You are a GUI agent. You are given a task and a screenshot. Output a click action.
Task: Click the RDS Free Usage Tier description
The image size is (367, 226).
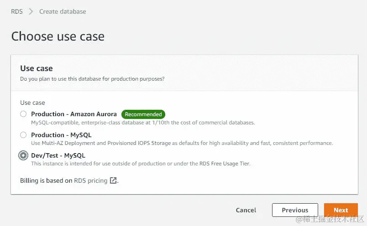tap(141, 164)
